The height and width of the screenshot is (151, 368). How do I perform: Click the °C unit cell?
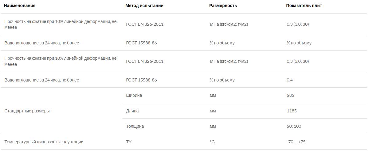click(212, 142)
